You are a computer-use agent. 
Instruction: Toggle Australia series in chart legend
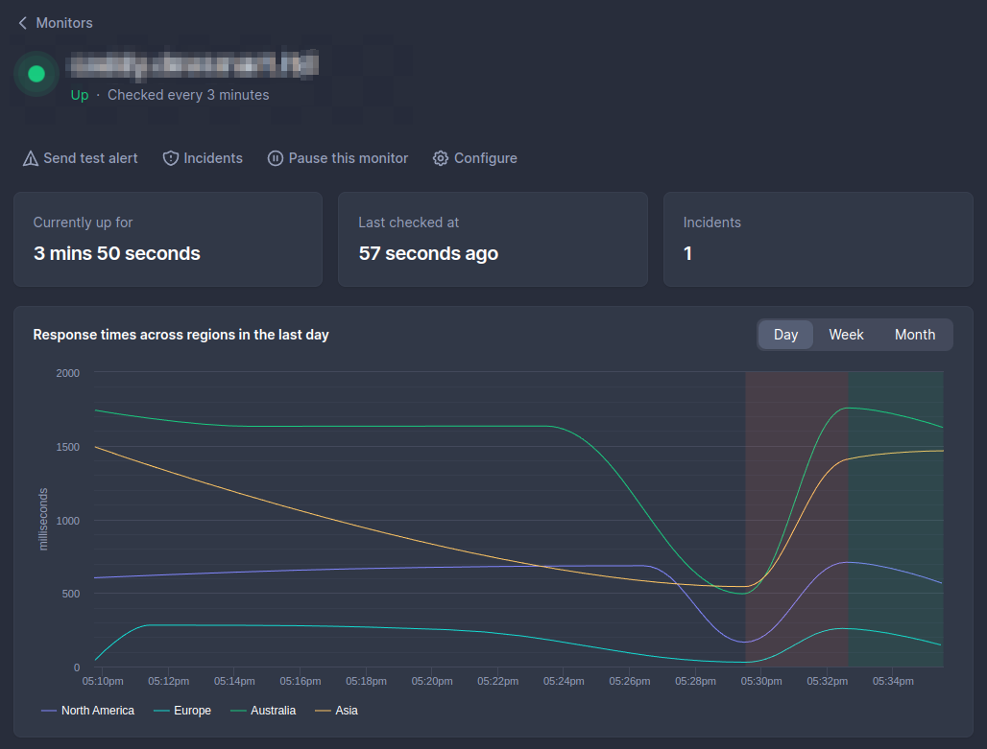[263, 711]
